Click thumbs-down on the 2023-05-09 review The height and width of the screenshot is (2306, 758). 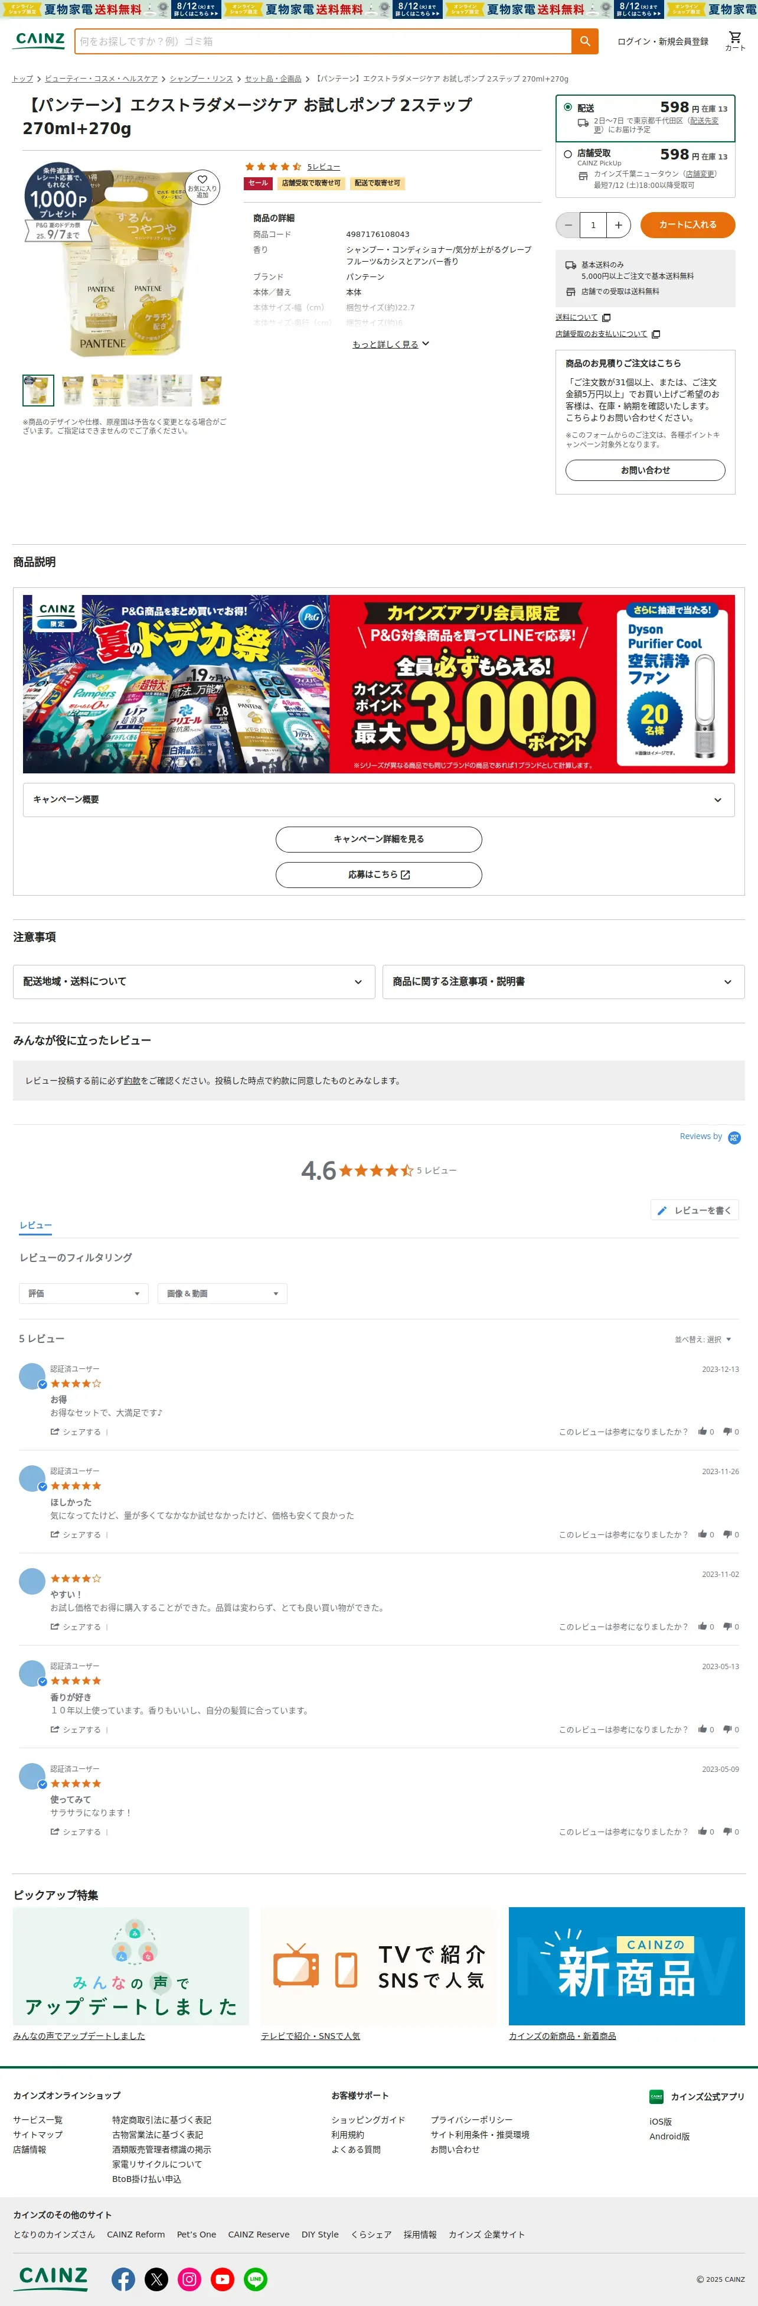click(727, 1832)
